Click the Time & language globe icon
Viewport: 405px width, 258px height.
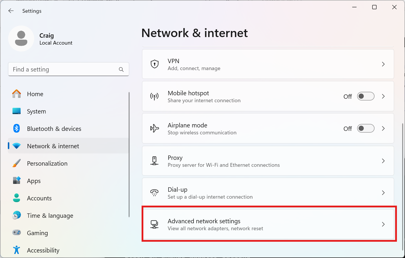tap(17, 215)
